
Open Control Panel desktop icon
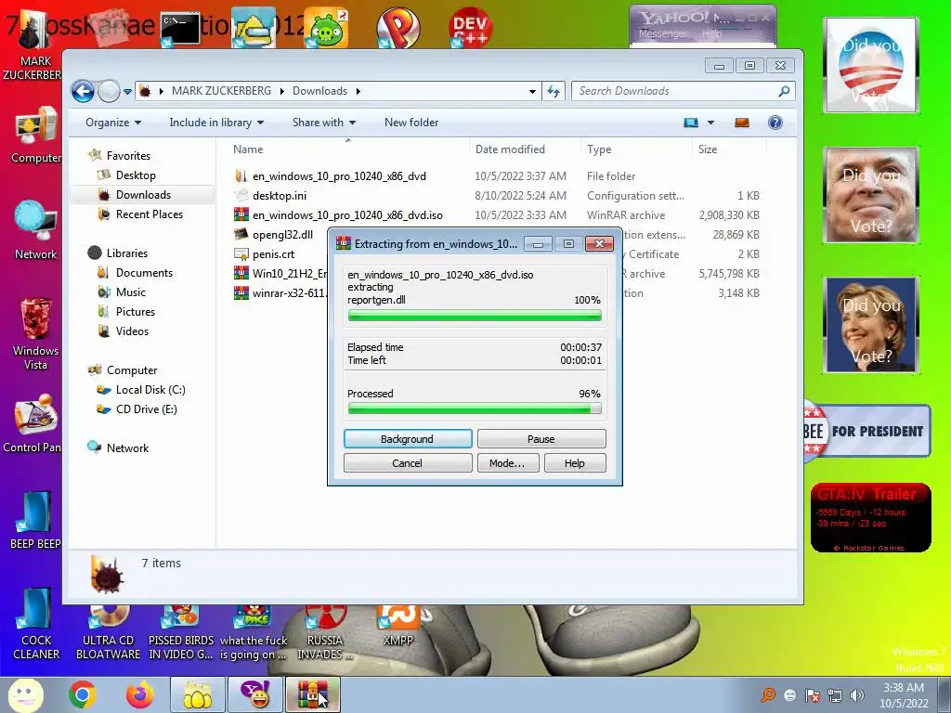tap(33, 424)
